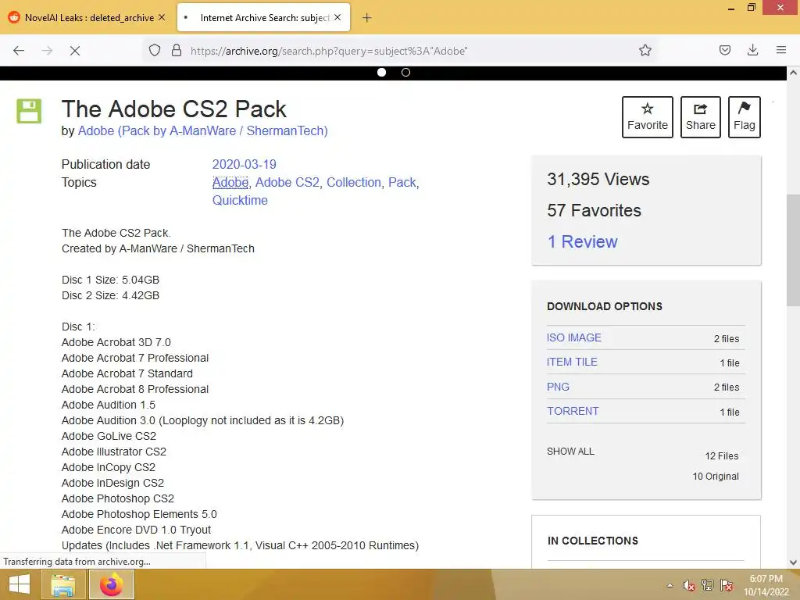Screen dimensions: 800x600
Task: Open a new browser tab
Action: (x=367, y=17)
